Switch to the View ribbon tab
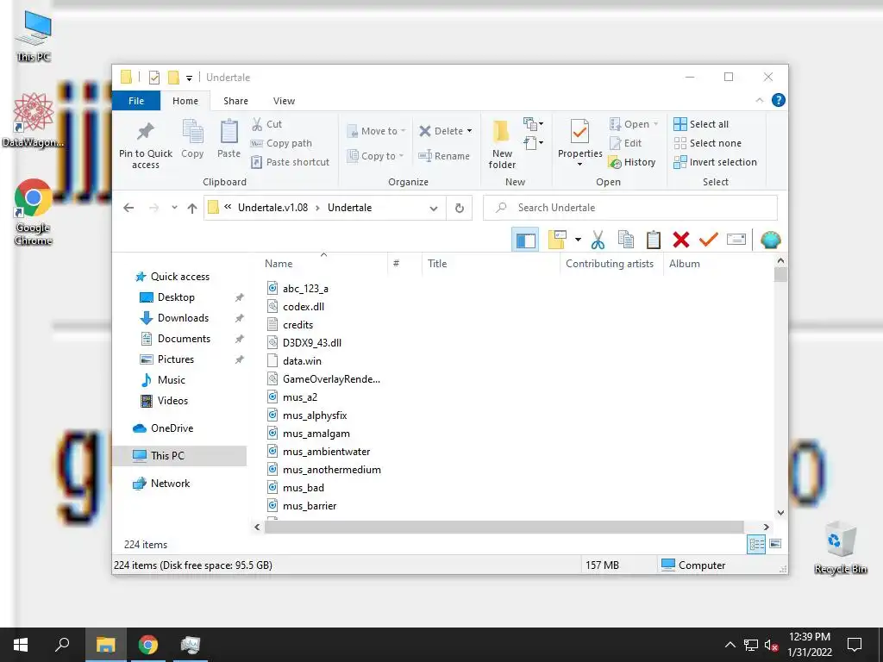883x662 pixels. coord(284,101)
